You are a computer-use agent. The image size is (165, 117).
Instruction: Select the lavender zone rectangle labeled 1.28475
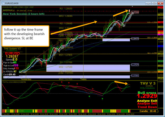coord(116,40)
